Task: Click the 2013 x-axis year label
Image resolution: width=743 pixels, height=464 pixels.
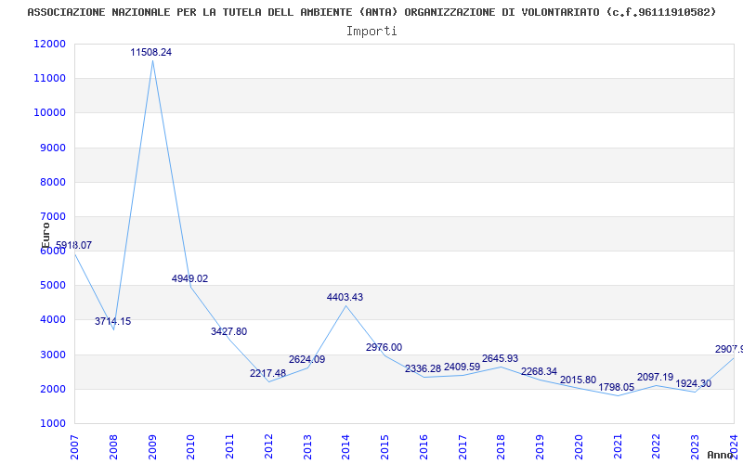Action: click(x=307, y=446)
